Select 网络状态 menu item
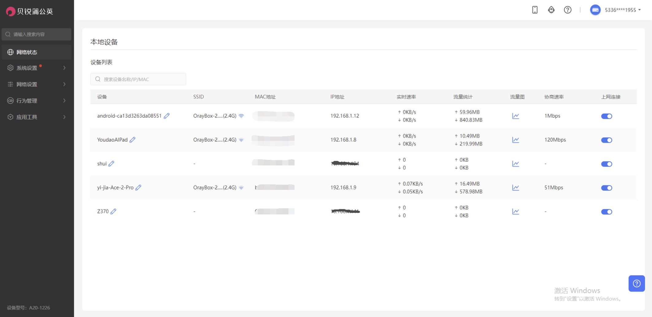Viewport: 652px width, 317px height. point(37,52)
